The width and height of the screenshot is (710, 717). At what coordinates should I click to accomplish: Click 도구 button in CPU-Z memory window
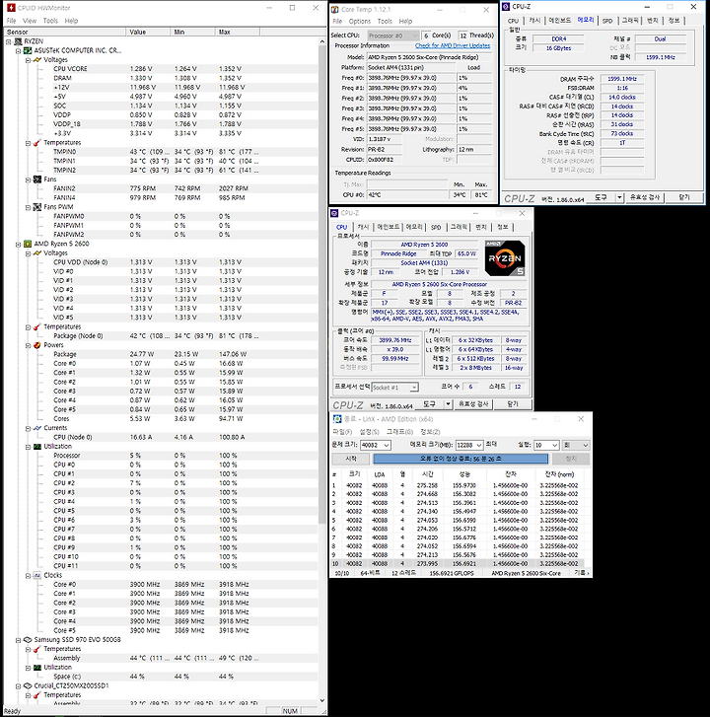click(x=601, y=197)
